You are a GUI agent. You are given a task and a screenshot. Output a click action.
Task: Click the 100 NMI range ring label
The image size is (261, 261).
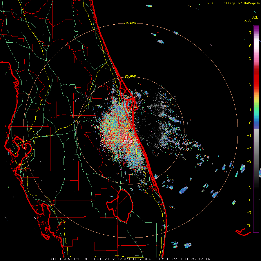point(130,23)
